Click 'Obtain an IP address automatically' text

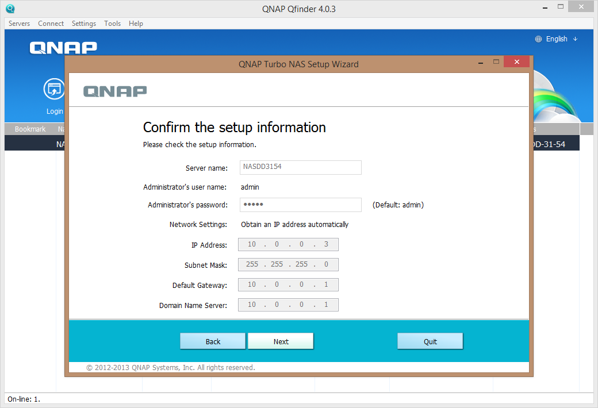[x=295, y=225]
